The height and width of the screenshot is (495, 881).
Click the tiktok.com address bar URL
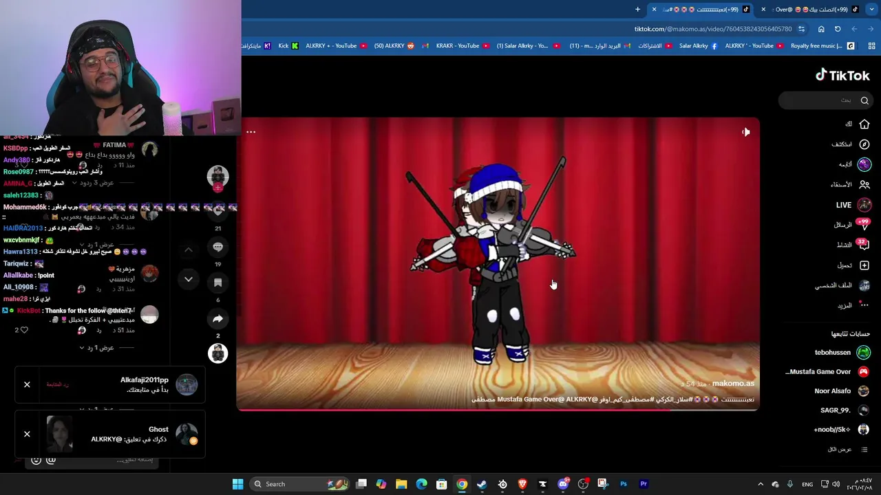pos(713,29)
